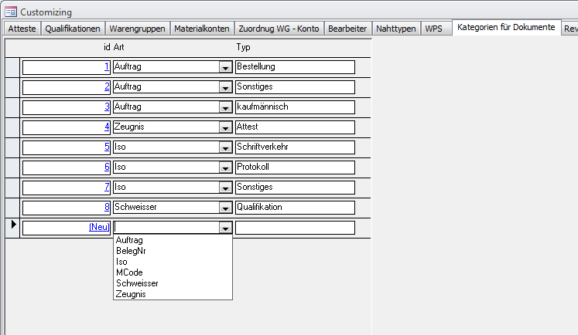Click the id link number 3

click(107, 107)
